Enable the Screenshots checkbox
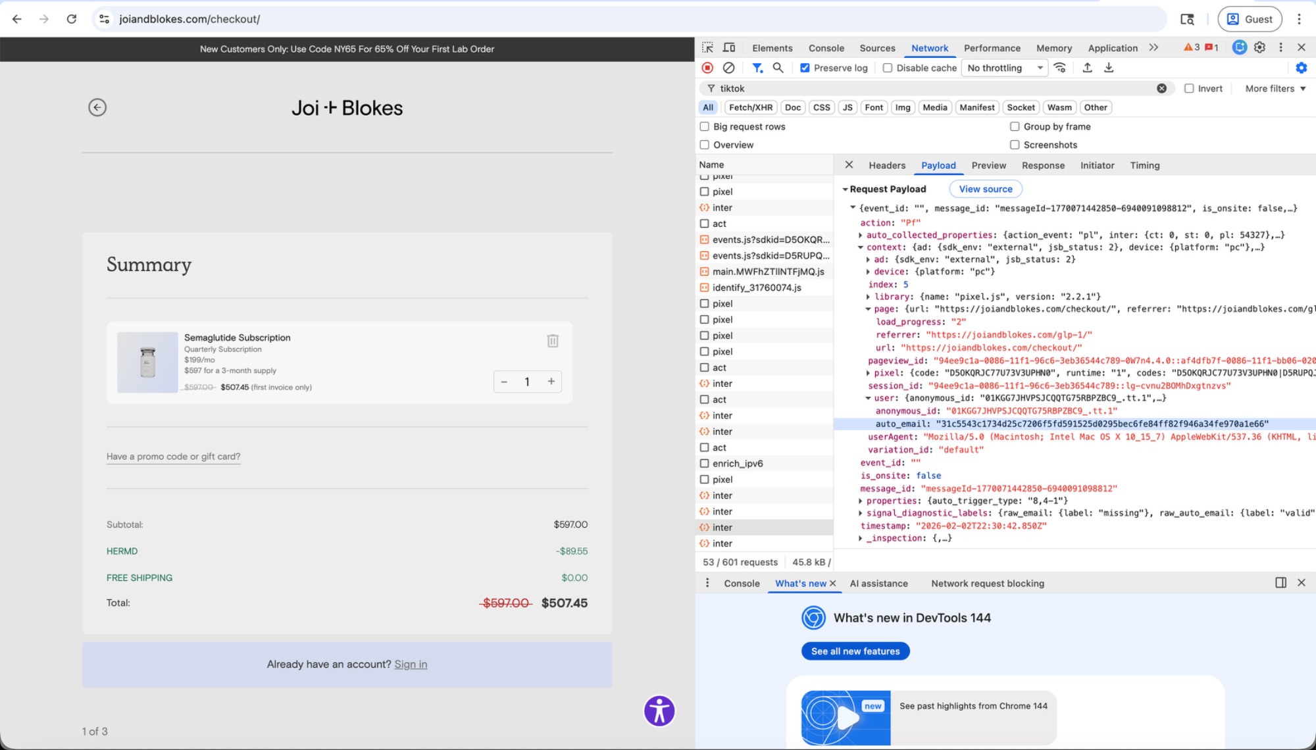The width and height of the screenshot is (1316, 750). 1015,145
